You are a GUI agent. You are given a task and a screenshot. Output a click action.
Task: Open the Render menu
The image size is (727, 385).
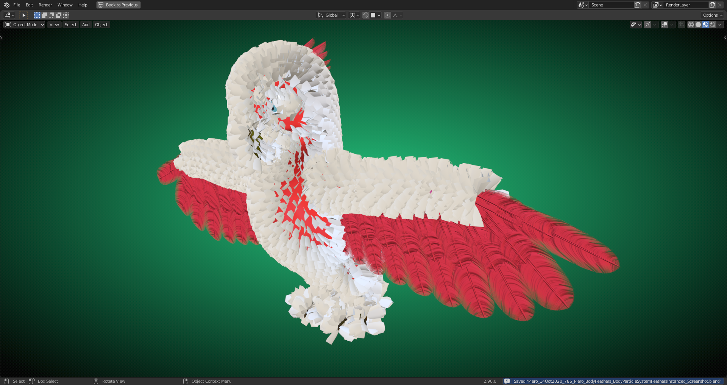(x=45, y=5)
